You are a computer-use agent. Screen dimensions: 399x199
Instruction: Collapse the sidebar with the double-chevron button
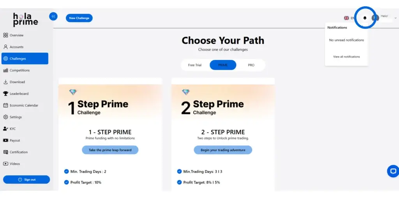tap(53, 16)
